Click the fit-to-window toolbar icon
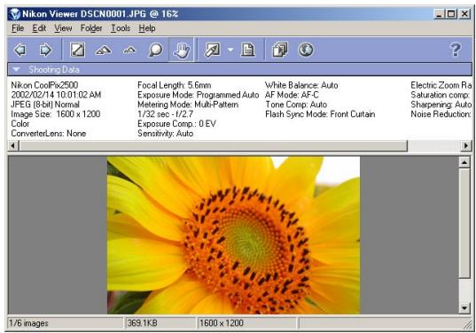 (x=77, y=50)
